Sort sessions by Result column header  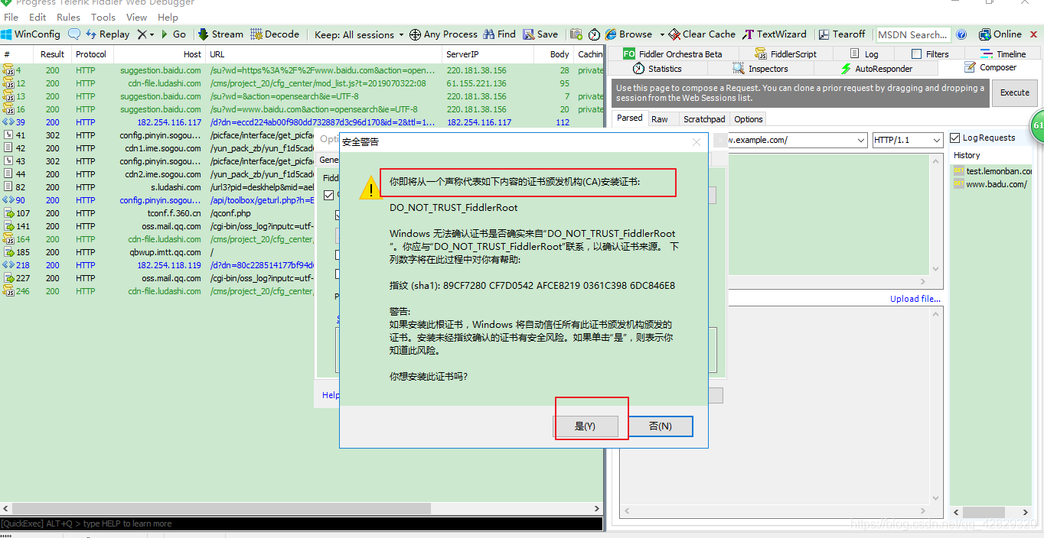click(x=53, y=54)
